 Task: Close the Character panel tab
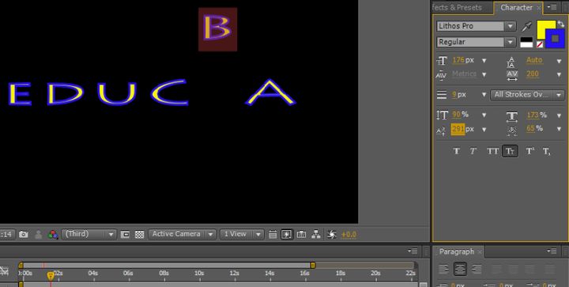(539, 8)
